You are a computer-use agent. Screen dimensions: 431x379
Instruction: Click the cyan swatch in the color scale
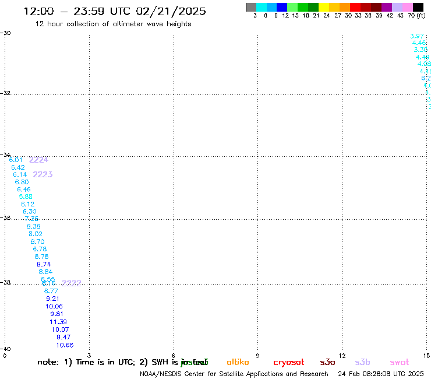[x=262, y=7]
